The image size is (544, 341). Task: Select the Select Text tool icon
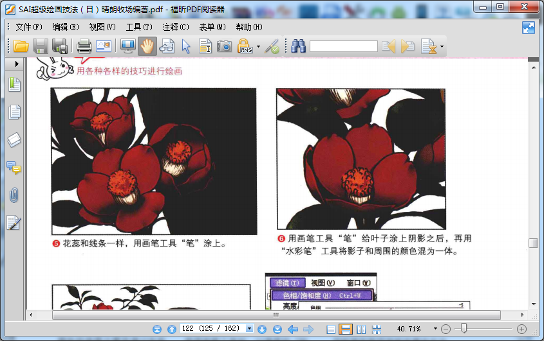[205, 46]
